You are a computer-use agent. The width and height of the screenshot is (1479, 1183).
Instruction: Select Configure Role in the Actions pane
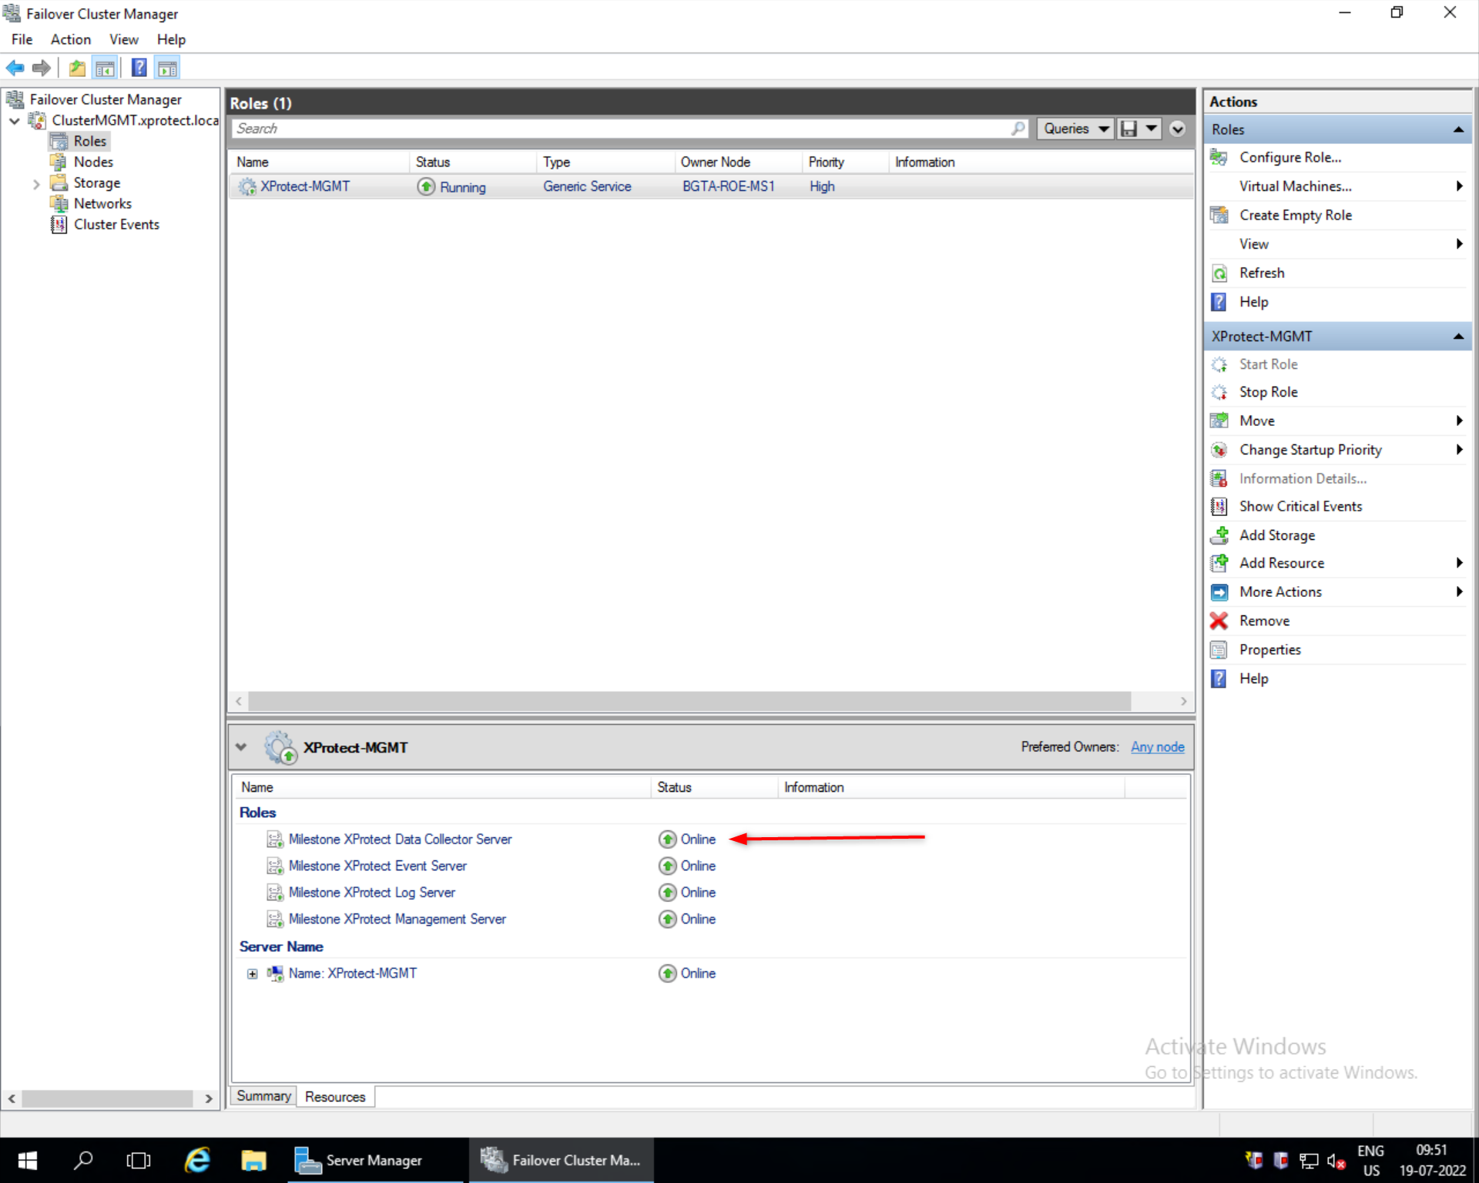tap(1289, 157)
